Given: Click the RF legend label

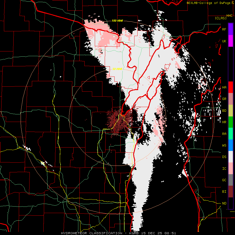Looking at the screenshot, I should tap(224, 29).
